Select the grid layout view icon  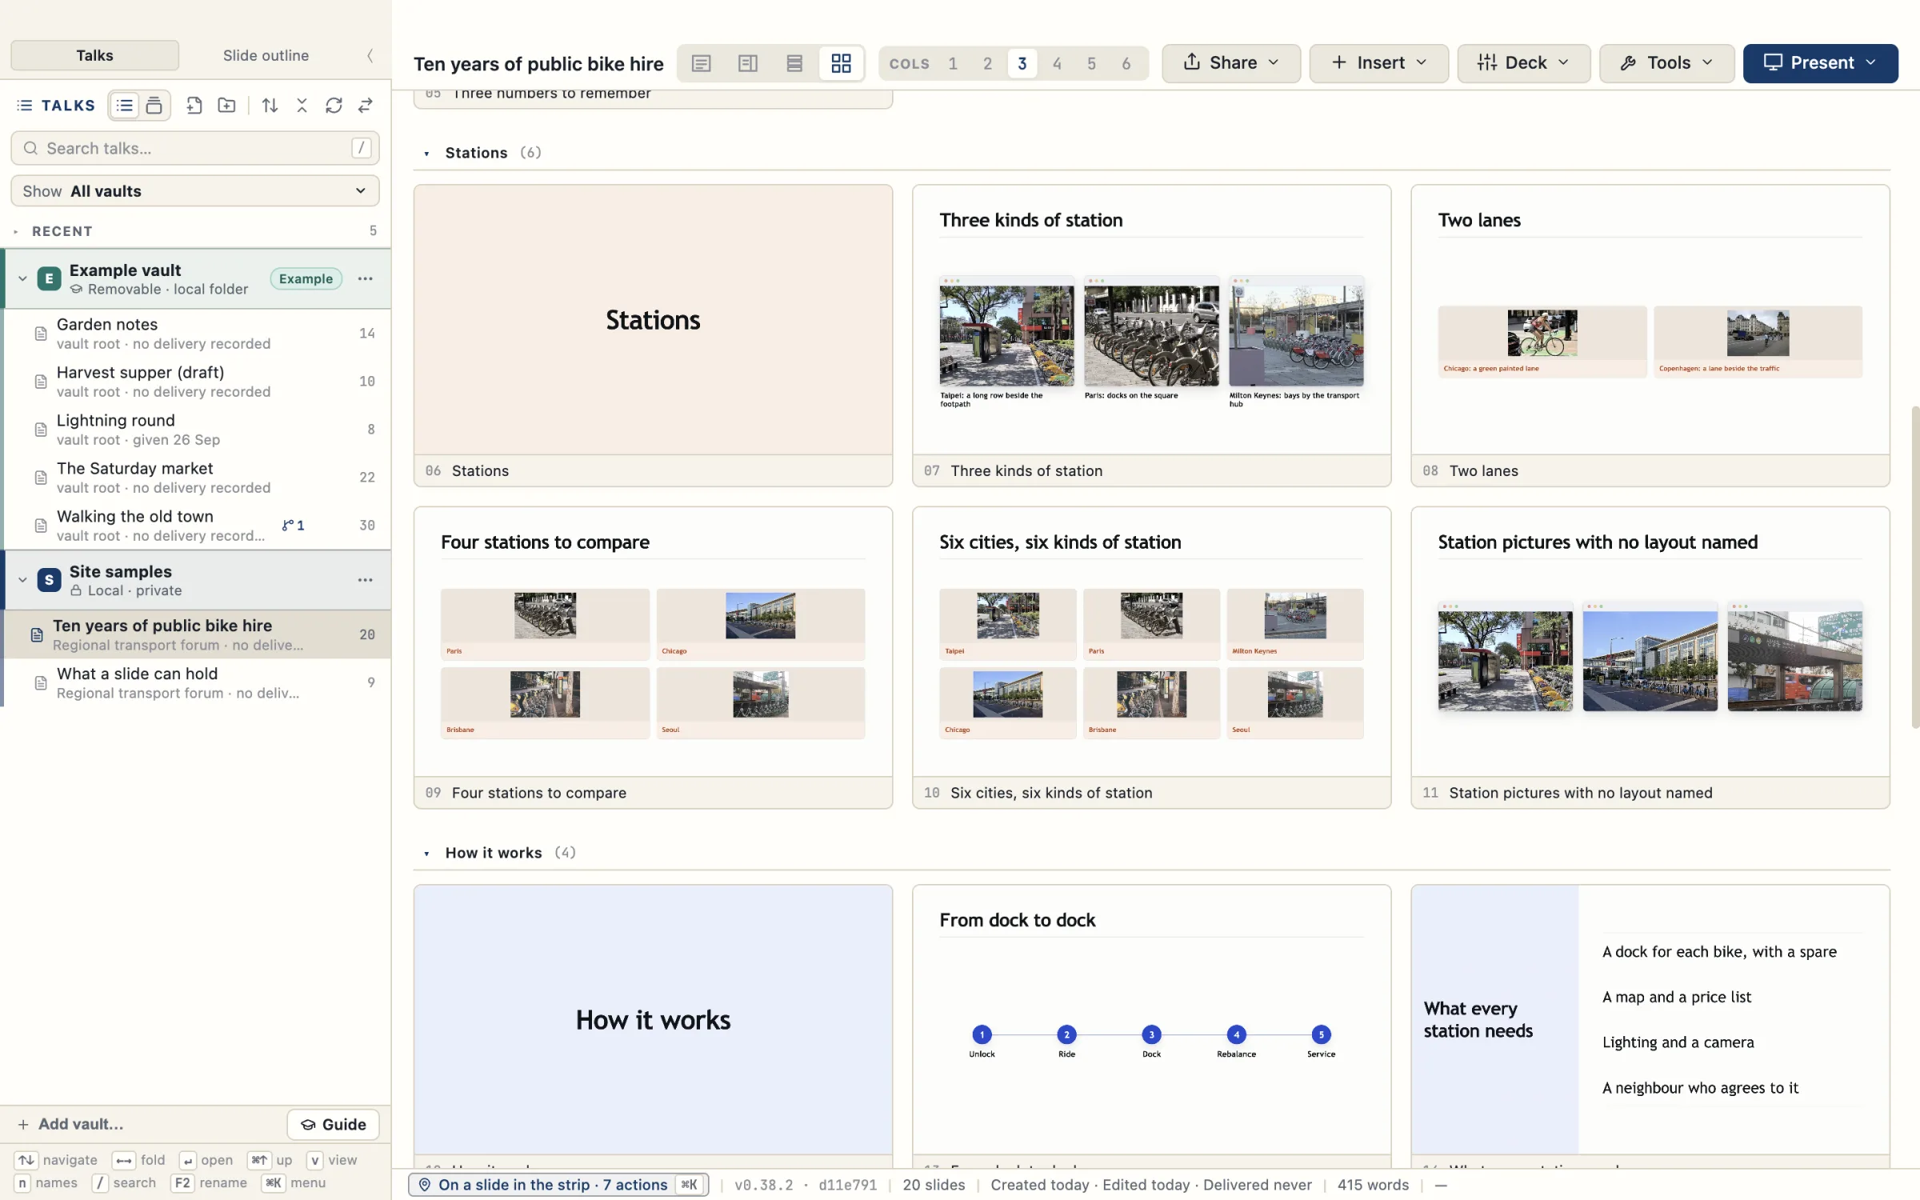point(841,63)
